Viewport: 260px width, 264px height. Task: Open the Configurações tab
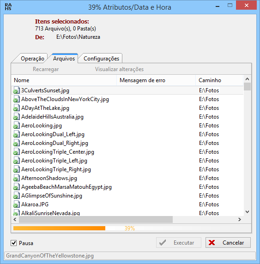tap(101, 59)
